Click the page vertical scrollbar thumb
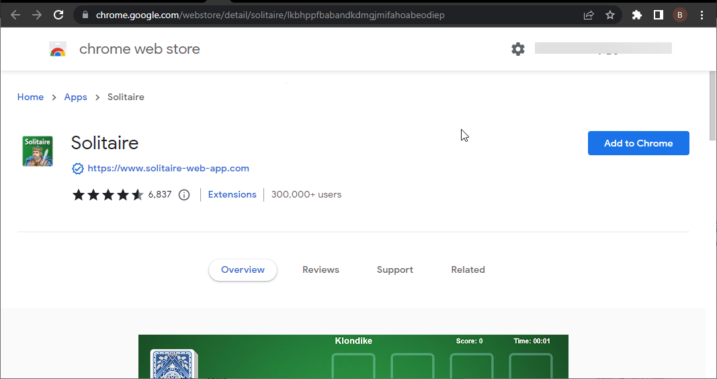This screenshot has width=717, height=379. click(x=712, y=106)
